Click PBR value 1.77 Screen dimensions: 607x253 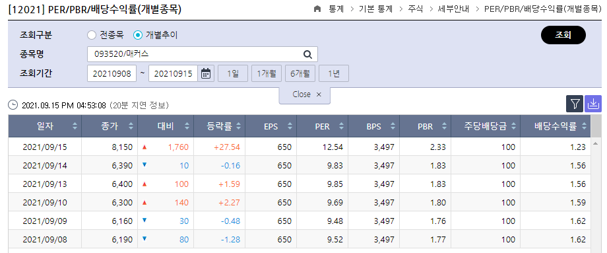[438, 240]
